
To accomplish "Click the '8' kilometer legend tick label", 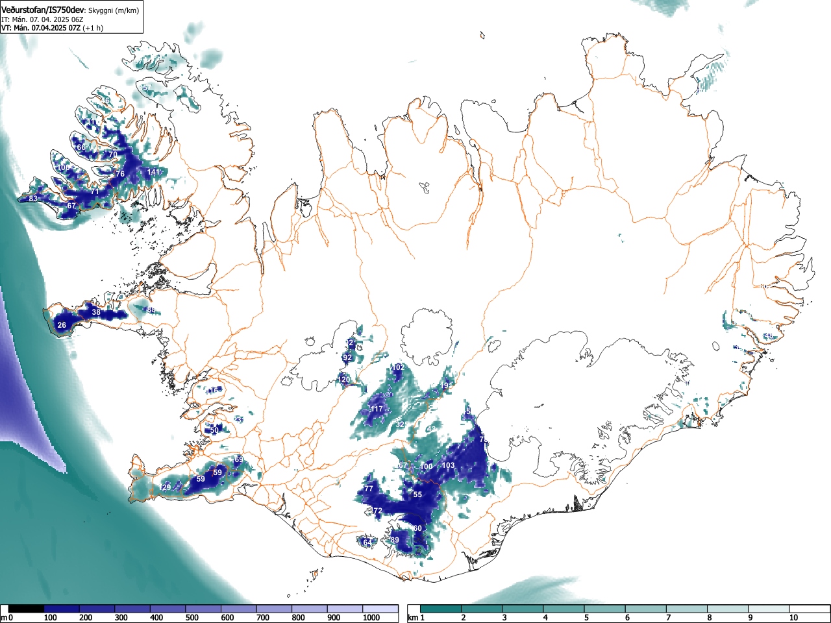I will click(710, 618).
